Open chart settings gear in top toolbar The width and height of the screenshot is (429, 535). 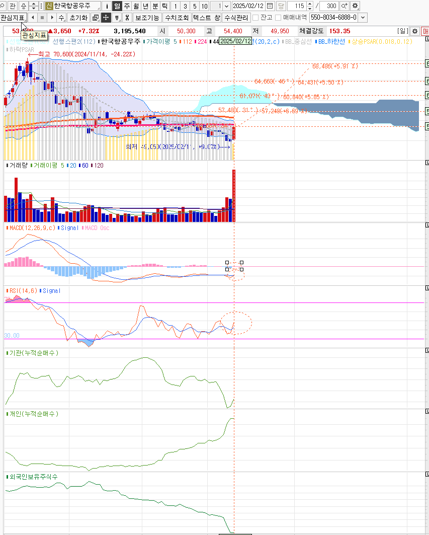(x=355, y=6)
